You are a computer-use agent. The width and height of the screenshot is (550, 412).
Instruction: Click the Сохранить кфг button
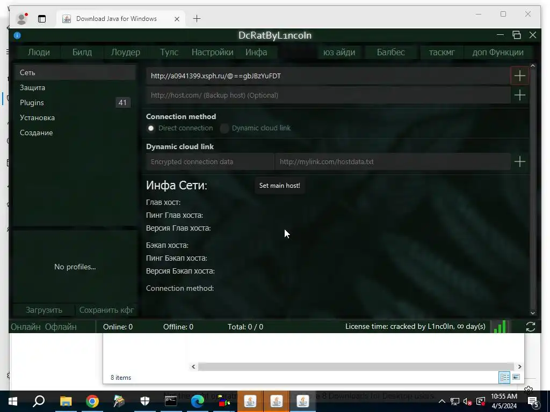(106, 310)
